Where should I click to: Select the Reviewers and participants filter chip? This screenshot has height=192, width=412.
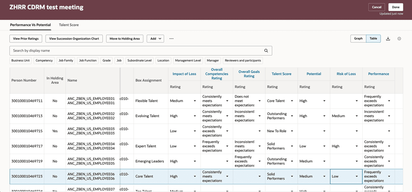pos(243,61)
